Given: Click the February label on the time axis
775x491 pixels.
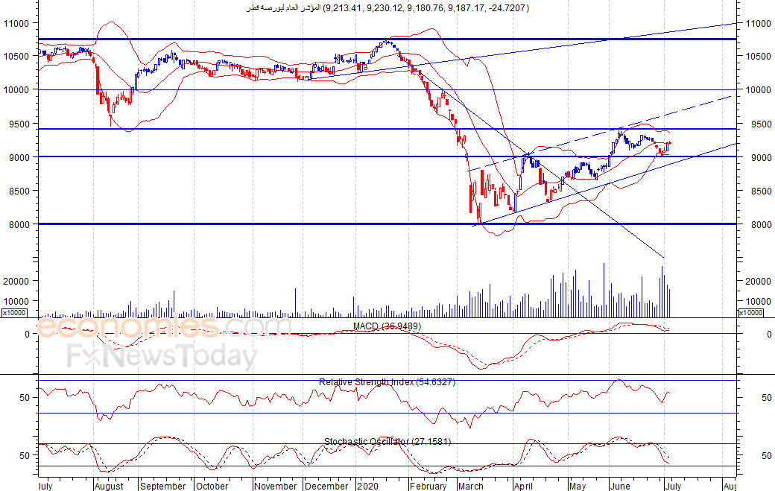Looking at the screenshot, I should coord(428,486).
